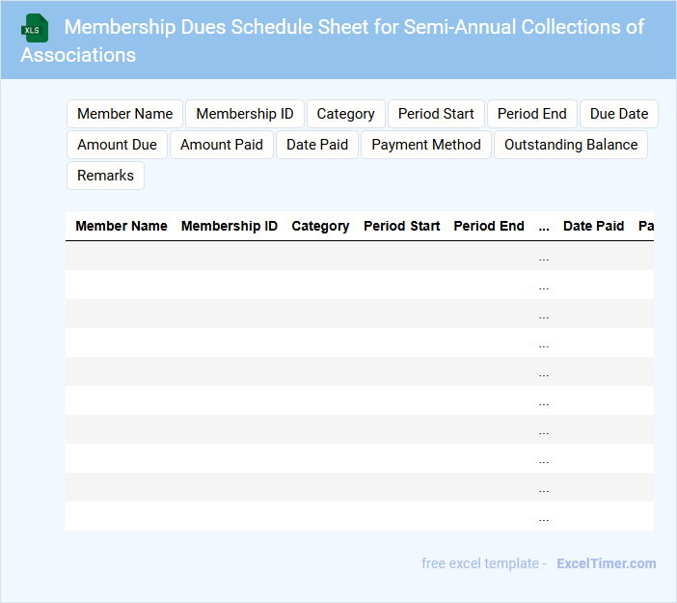677x603 pixels.
Task: Select the Amount Due tag
Action: 117,145
